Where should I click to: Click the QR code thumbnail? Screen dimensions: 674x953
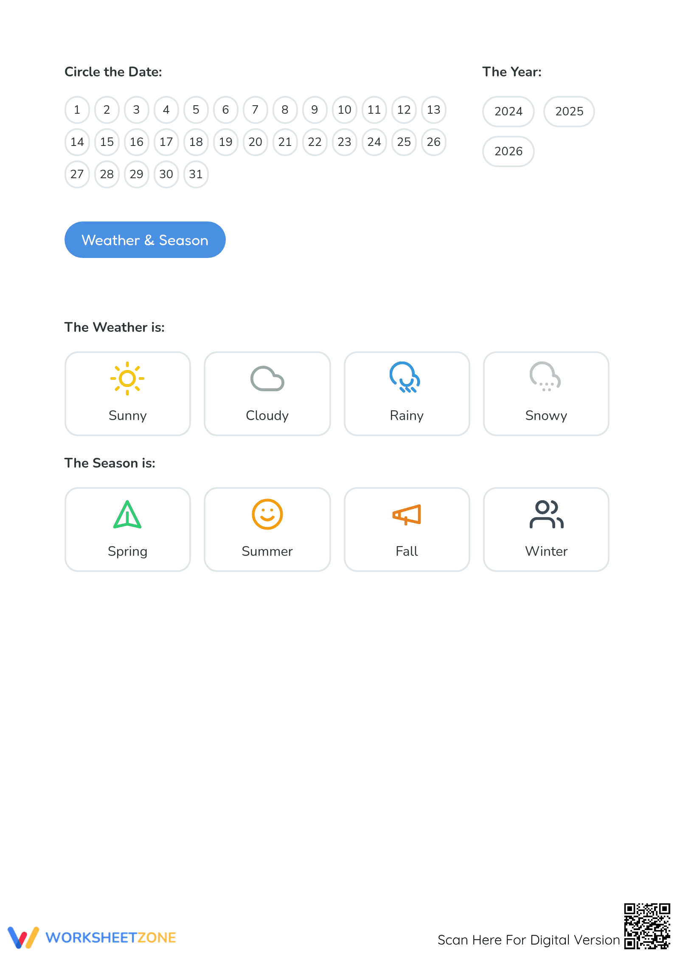tap(647, 926)
